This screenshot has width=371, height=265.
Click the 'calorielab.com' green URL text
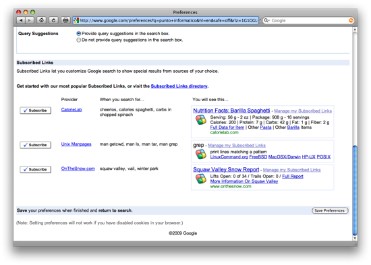(x=225, y=132)
